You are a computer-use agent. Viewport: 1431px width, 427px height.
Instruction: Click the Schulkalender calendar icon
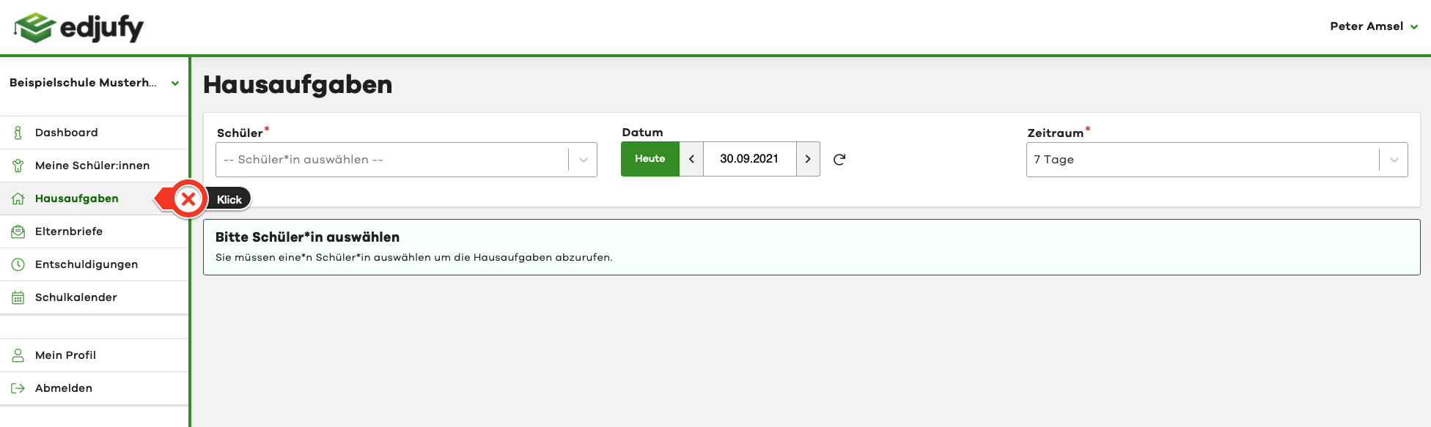(18, 297)
